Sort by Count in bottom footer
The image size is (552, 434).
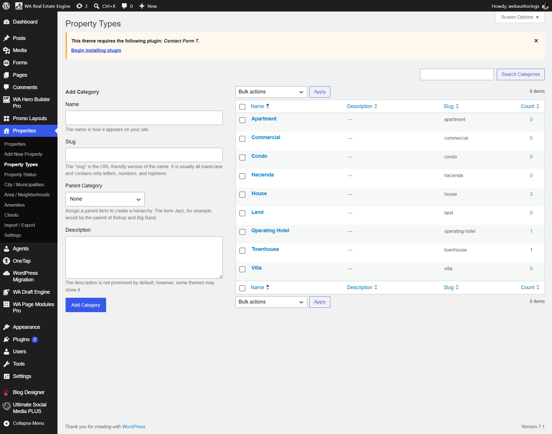click(x=530, y=287)
